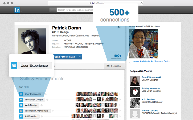Select the Interaction Design skill tag

click(34, 100)
